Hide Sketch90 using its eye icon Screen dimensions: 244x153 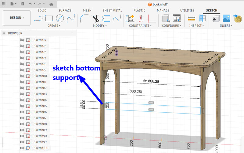22,136
